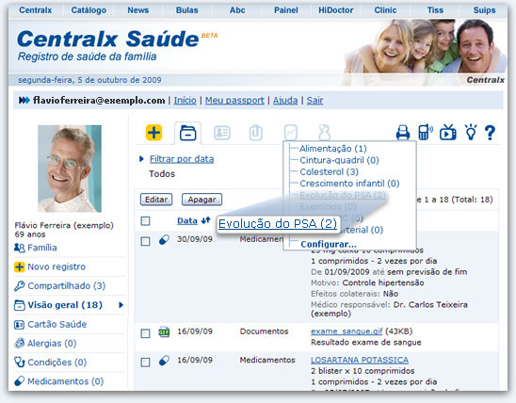
Task: Select Colesterol (3) in the menu
Action: click(329, 171)
